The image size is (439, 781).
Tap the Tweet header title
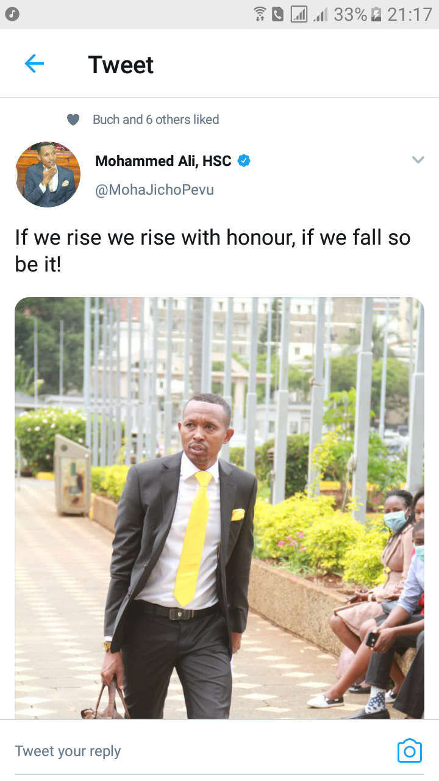(121, 65)
